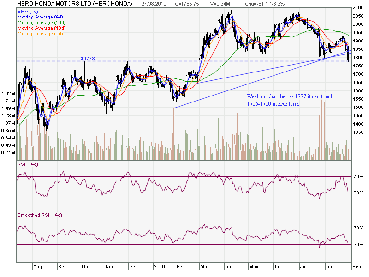Click the 1.71M volume axis label
This screenshot has width=369, height=277.
8,101
